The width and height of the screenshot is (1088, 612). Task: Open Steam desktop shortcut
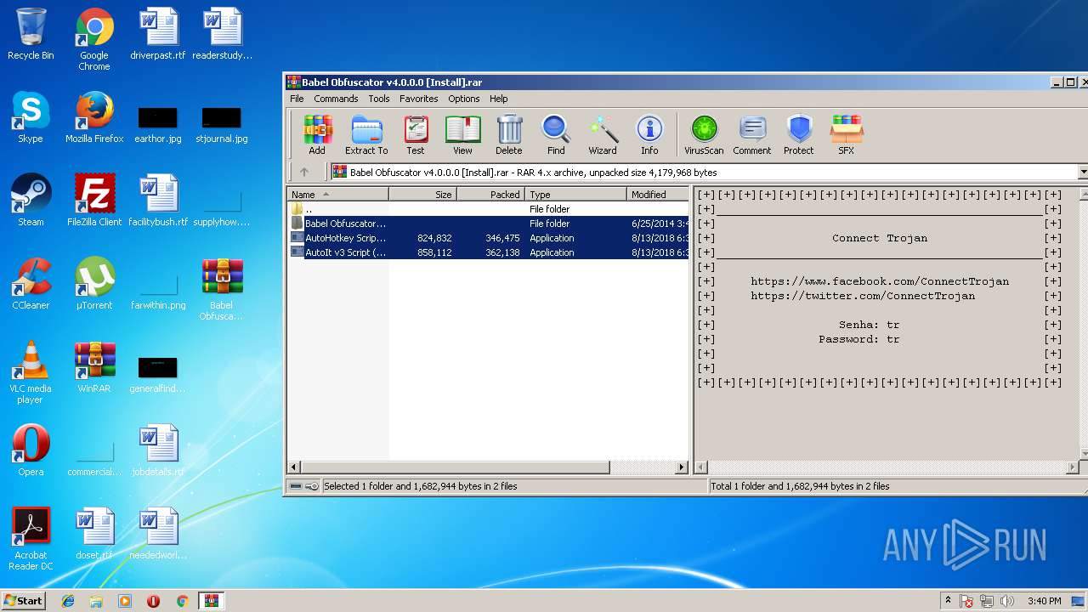tap(31, 201)
